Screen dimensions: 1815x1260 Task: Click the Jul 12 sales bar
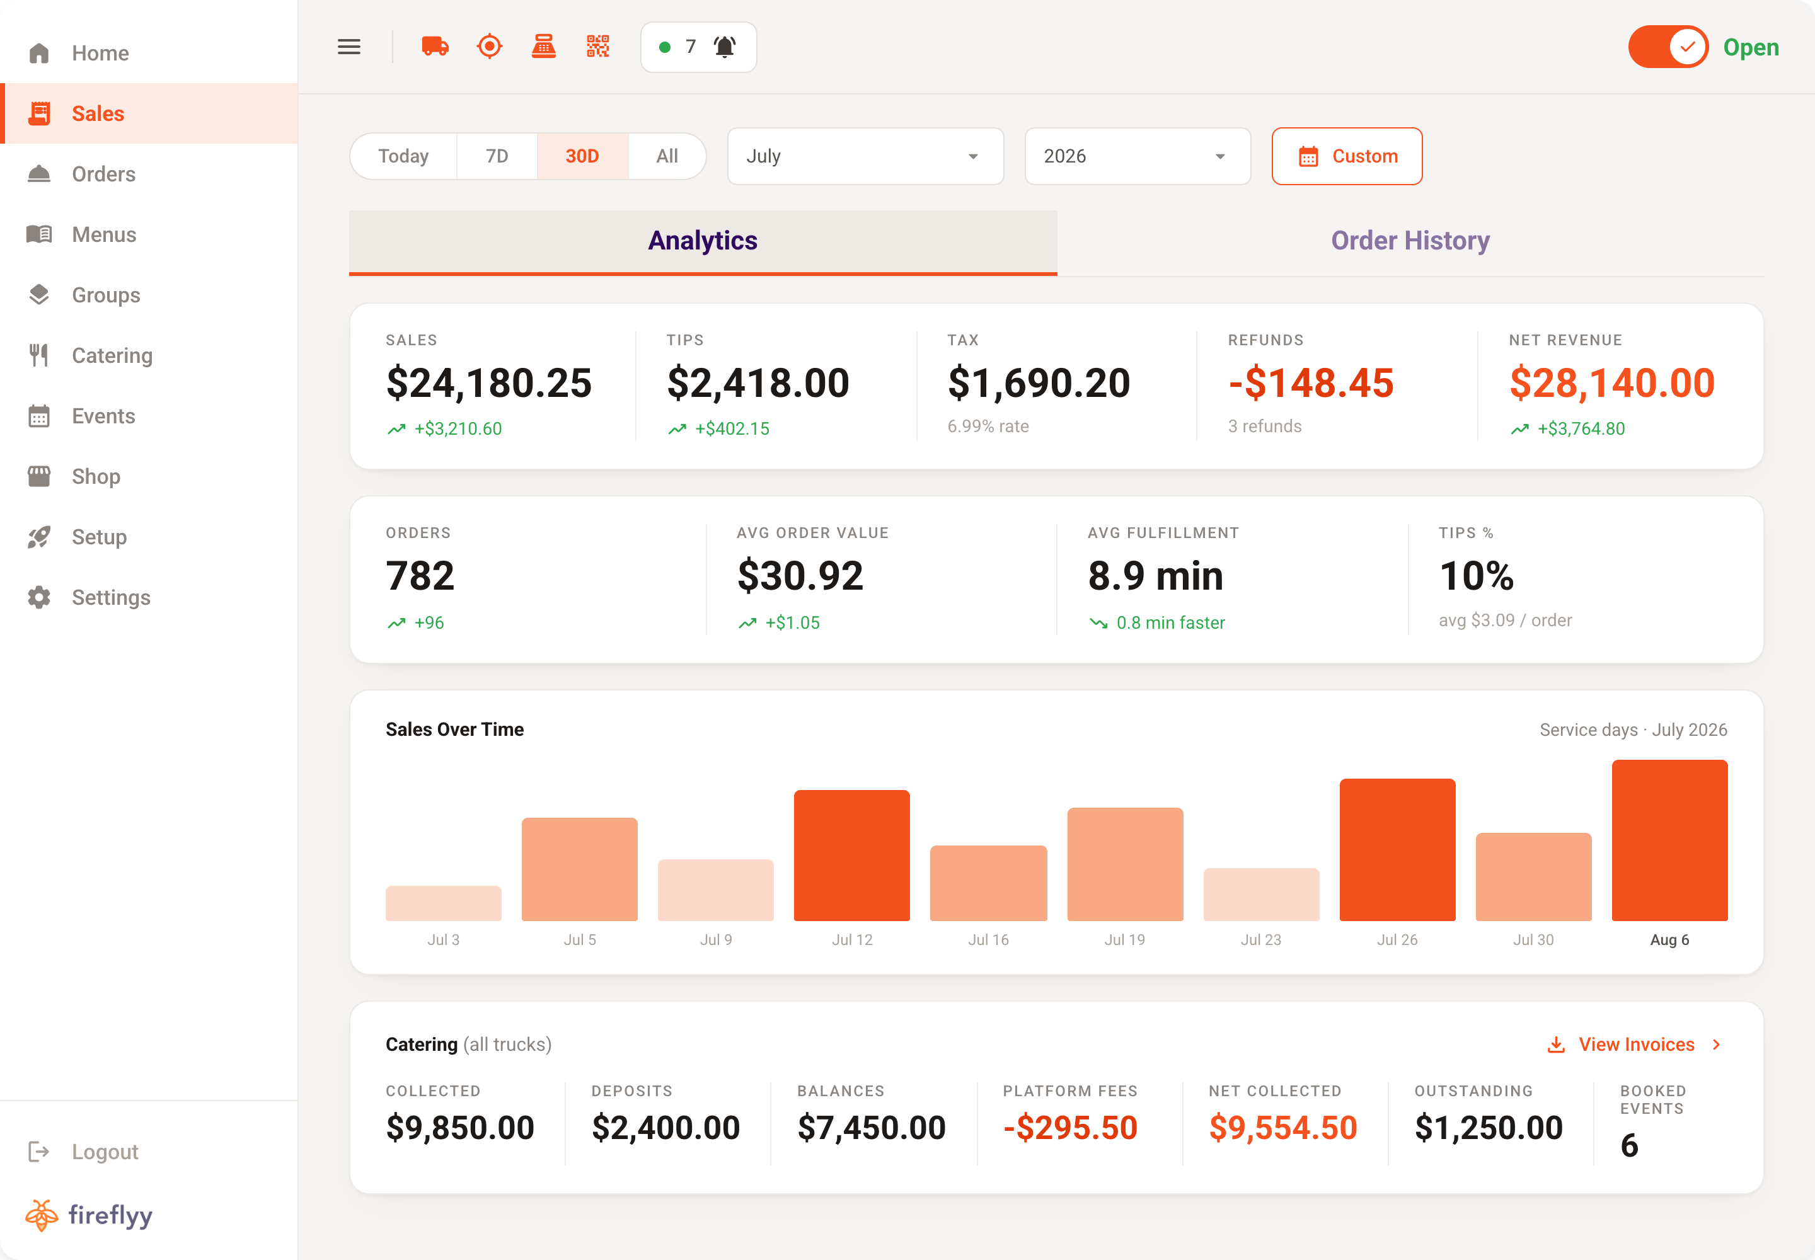tap(851, 855)
